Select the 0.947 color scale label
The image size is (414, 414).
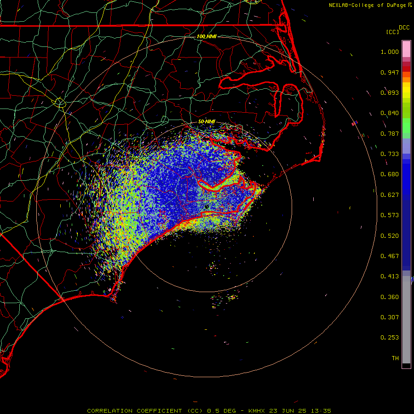pos(390,72)
